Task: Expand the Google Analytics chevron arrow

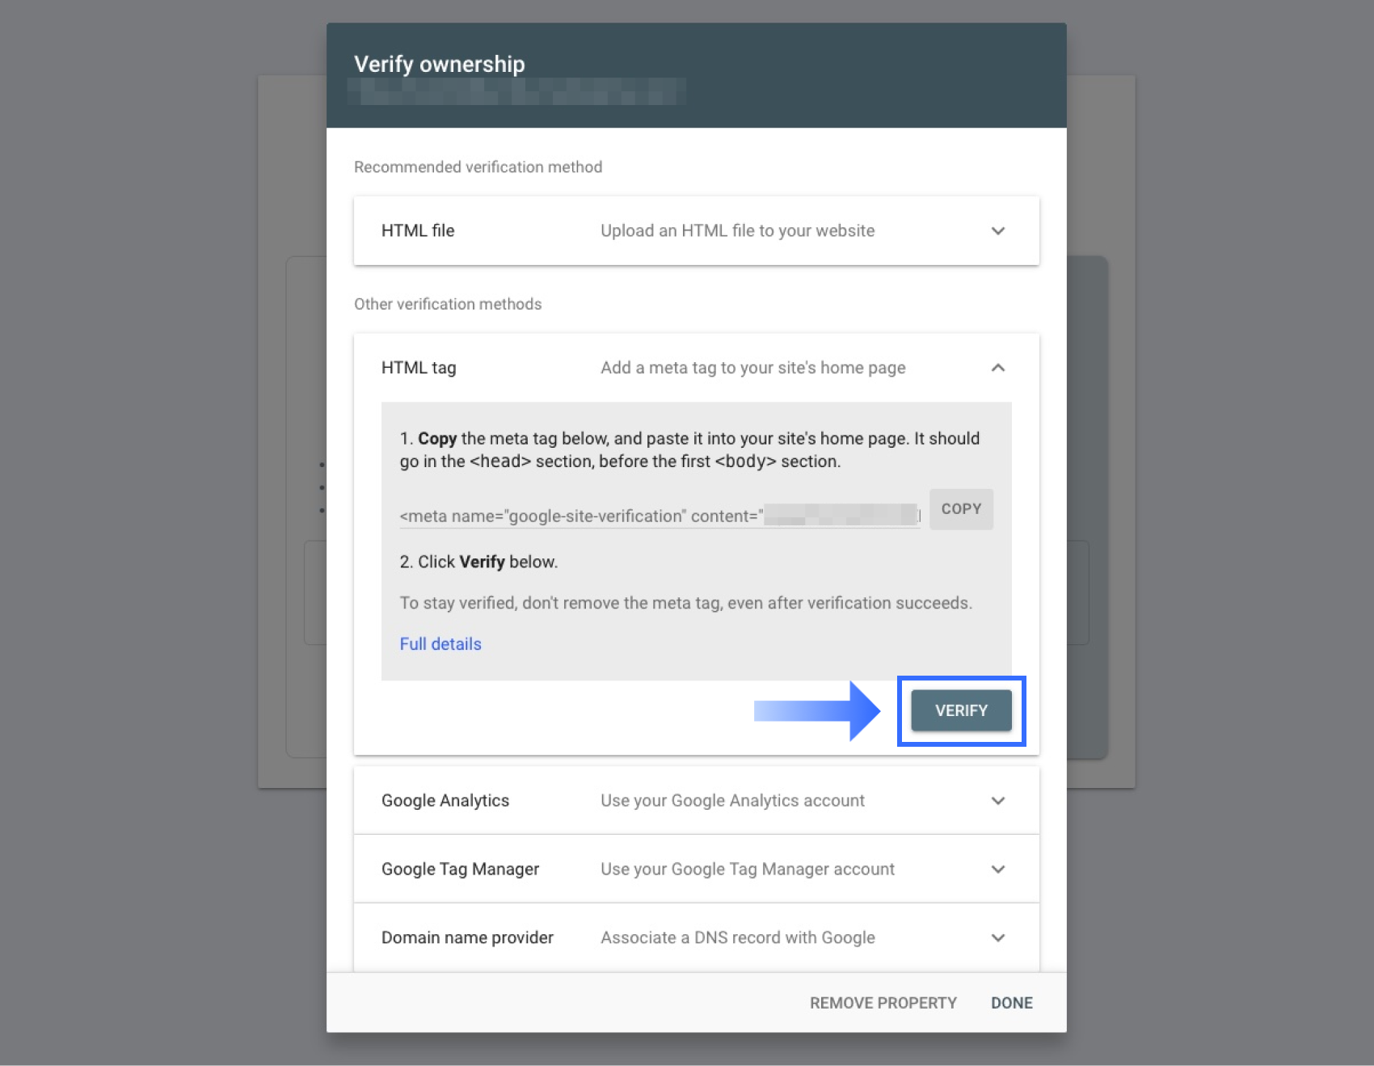Action: pos(998,801)
